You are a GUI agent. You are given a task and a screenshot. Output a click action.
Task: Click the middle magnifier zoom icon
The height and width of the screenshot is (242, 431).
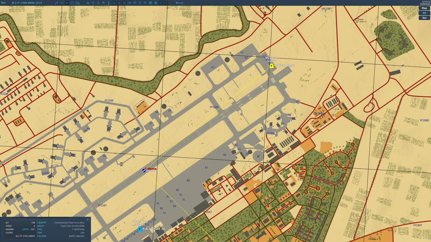140,3
